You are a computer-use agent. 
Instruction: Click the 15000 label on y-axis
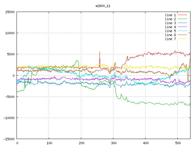[x=9, y=12]
